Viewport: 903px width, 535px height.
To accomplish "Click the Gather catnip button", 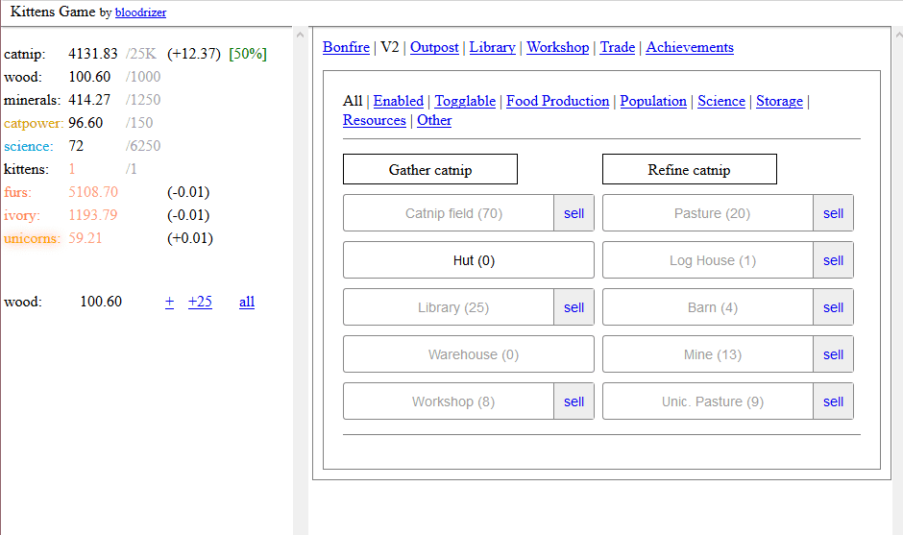I will 429,170.
